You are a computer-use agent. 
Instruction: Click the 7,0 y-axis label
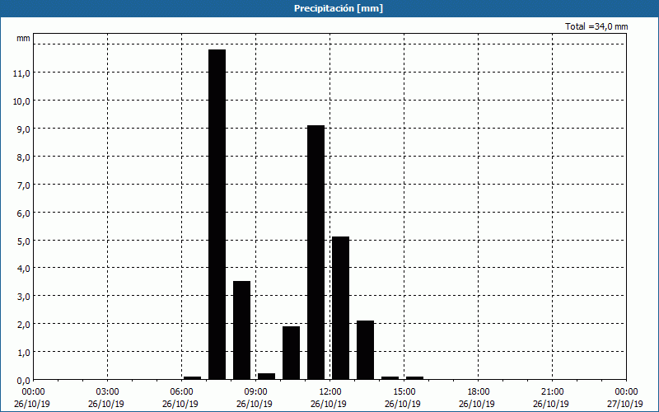coord(23,185)
